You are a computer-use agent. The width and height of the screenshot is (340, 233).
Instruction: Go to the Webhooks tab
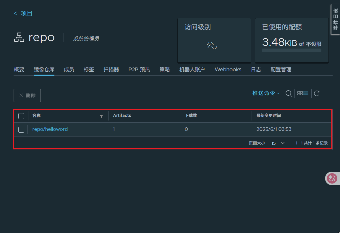(228, 70)
